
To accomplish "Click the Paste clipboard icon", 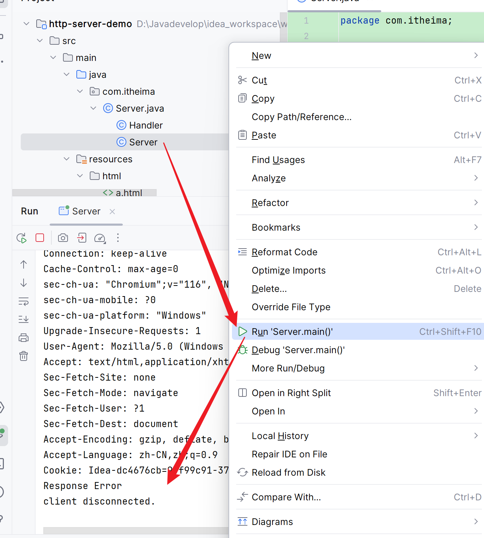I will click(243, 135).
